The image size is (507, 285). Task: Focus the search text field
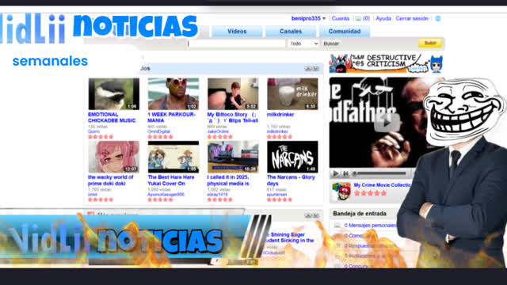click(x=236, y=44)
